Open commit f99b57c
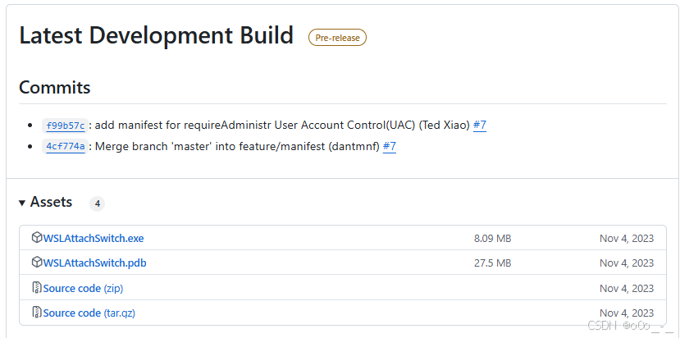This screenshot has height=338, width=680. coord(65,126)
